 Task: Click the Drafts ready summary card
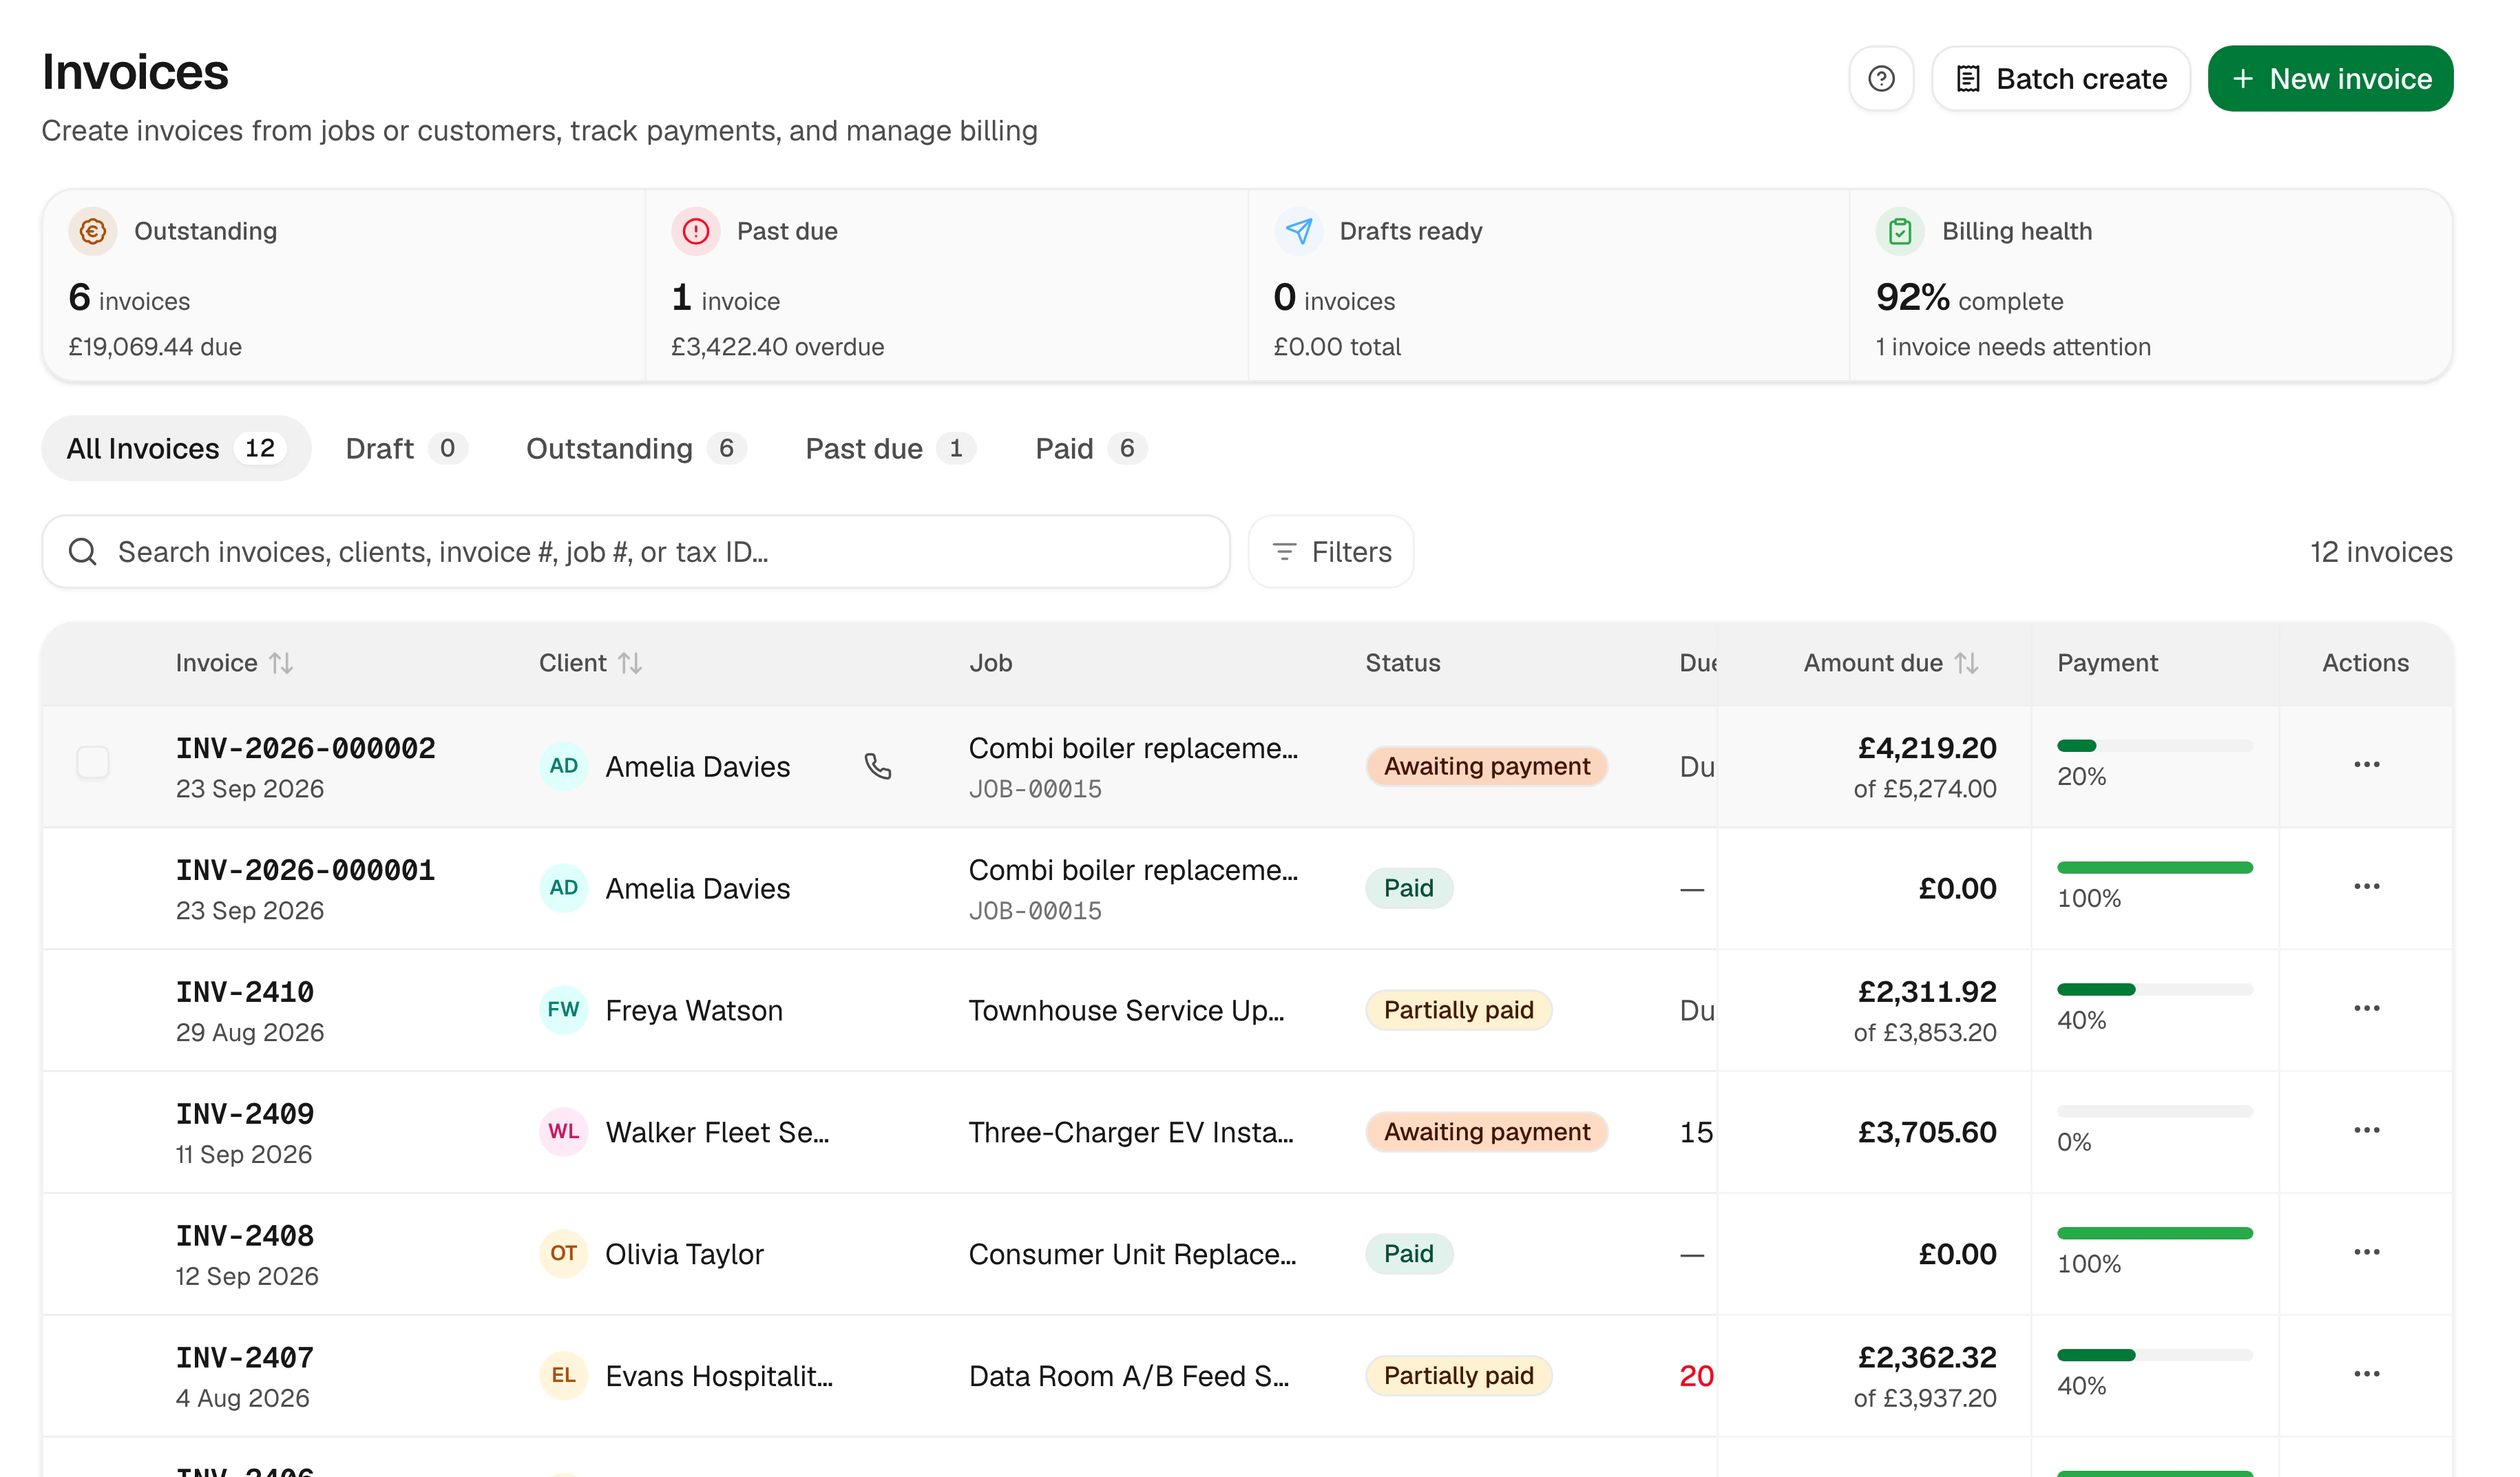coord(1549,286)
